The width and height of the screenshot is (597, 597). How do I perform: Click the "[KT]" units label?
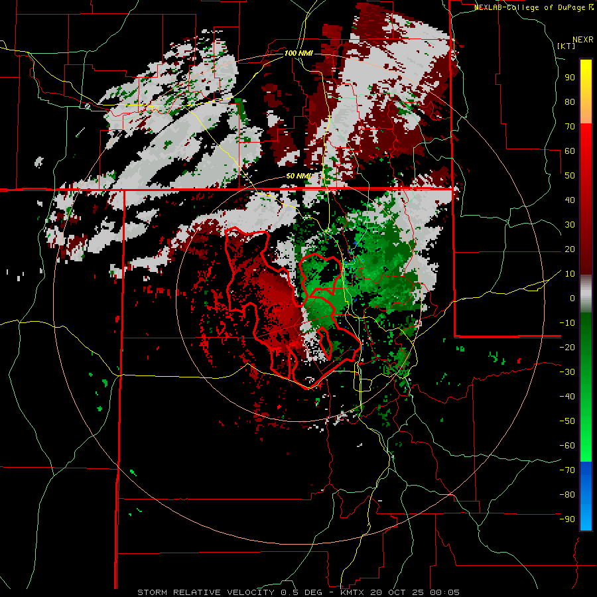click(x=566, y=46)
